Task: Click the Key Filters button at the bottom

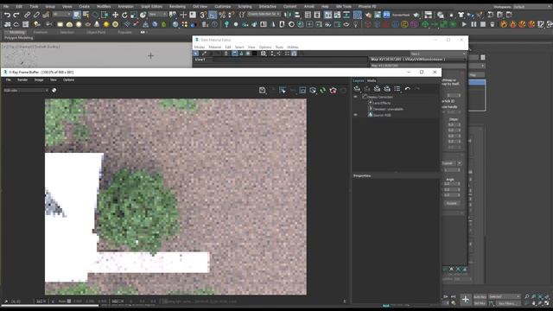Action: (x=507, y=303)
